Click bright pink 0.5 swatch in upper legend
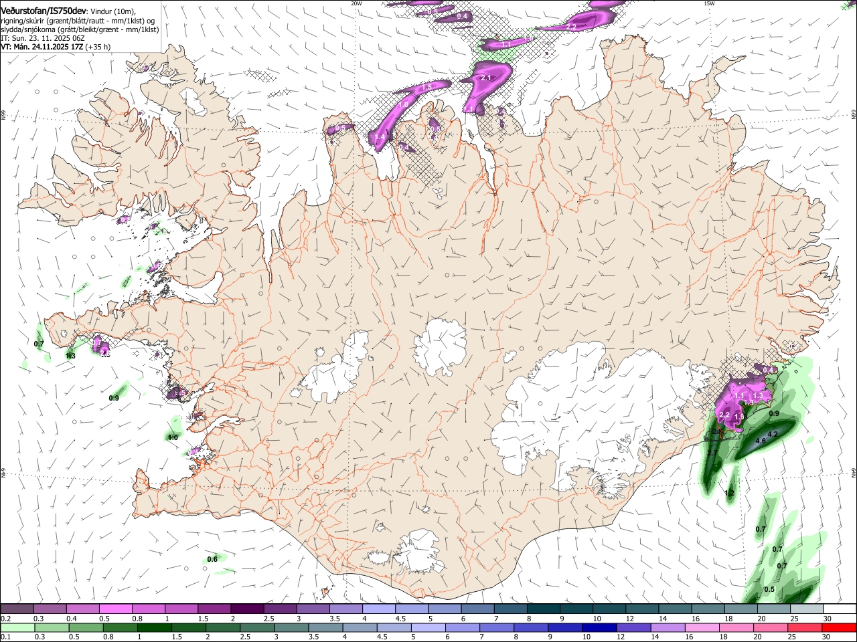 (115, 609)
